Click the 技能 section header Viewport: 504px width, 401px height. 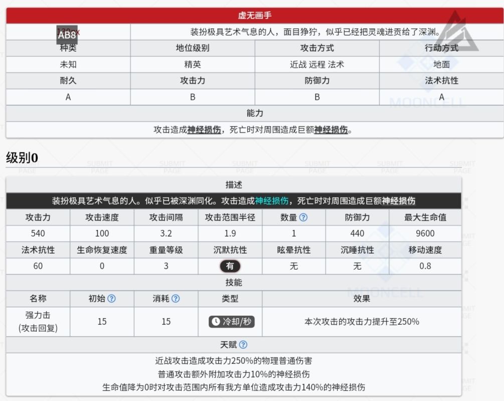coord(234,282)
